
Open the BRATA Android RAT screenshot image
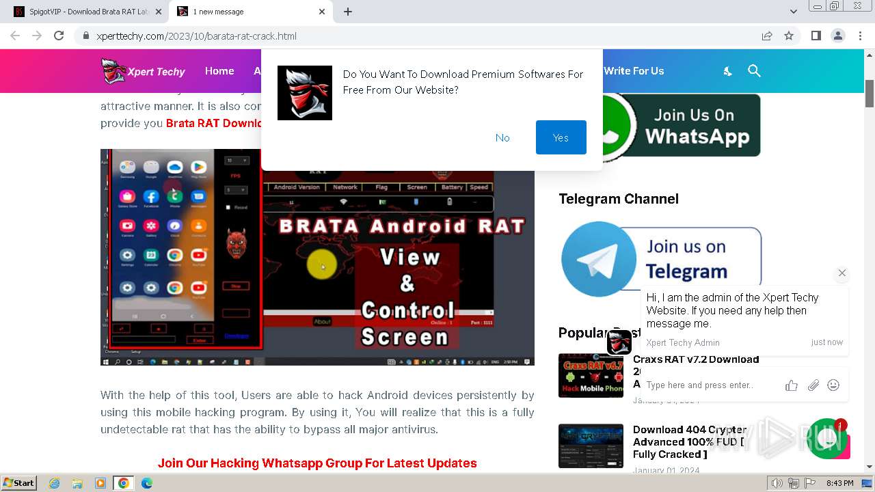coord(317,257)
